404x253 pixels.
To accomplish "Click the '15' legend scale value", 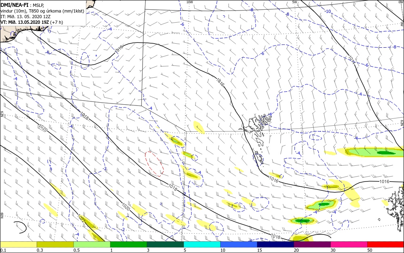I will pos(259,250).
